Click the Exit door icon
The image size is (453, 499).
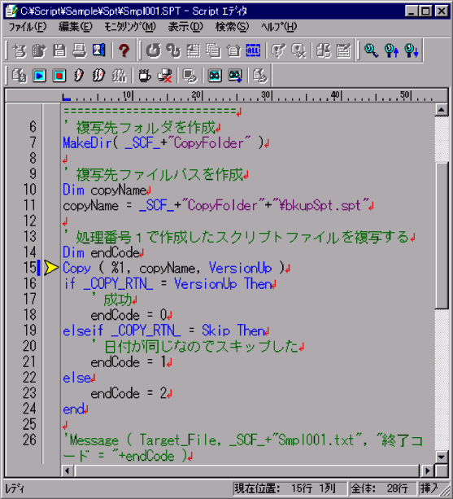[x=99, y=50]
